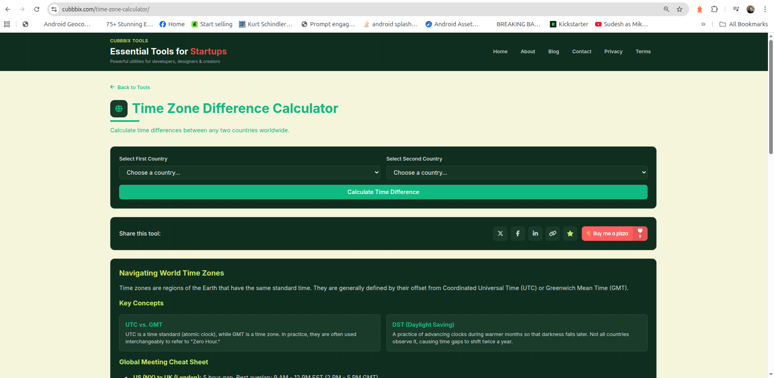Open the media controls icon in browser toolbar

pos(736,9)
